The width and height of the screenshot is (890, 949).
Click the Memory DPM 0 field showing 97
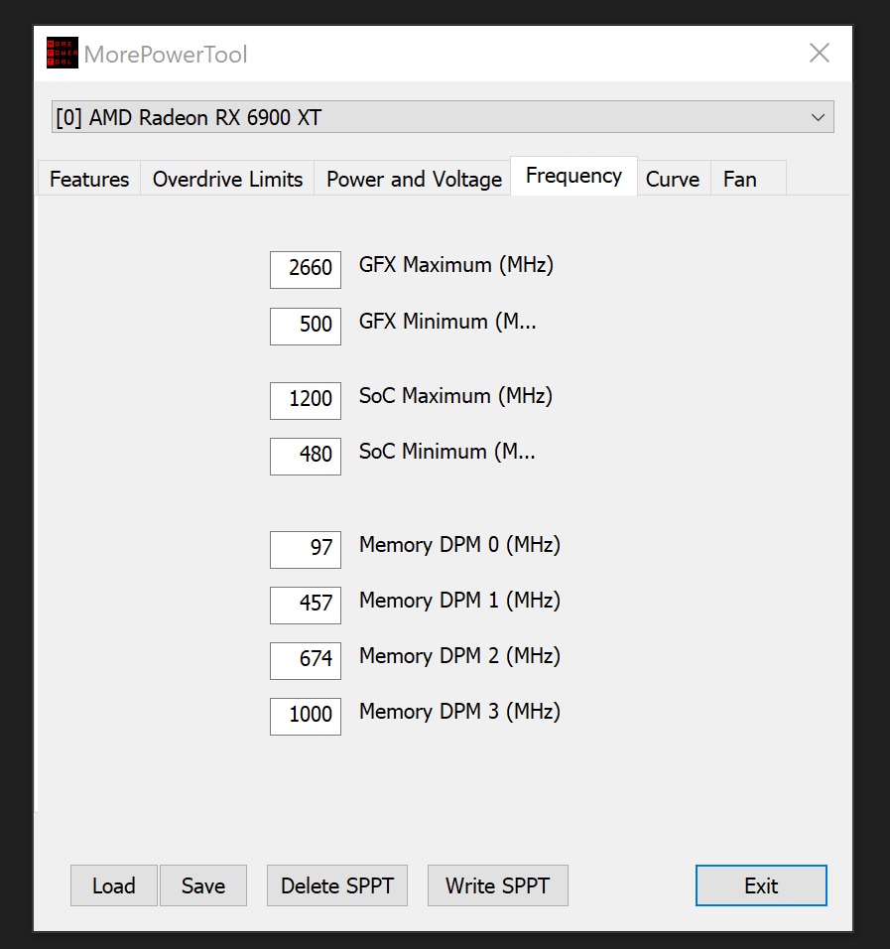pos(306,550)
